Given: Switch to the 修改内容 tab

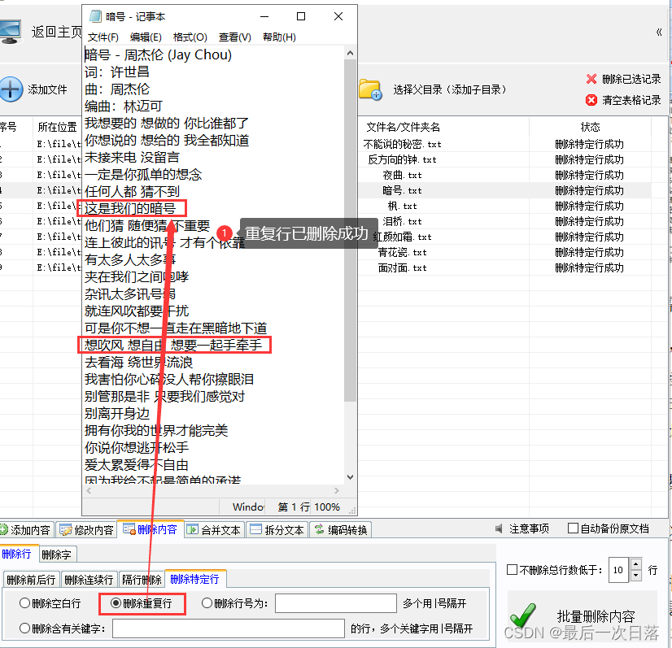Looking at the screenshot, I should pyautogui.click(x=86, y=530).
